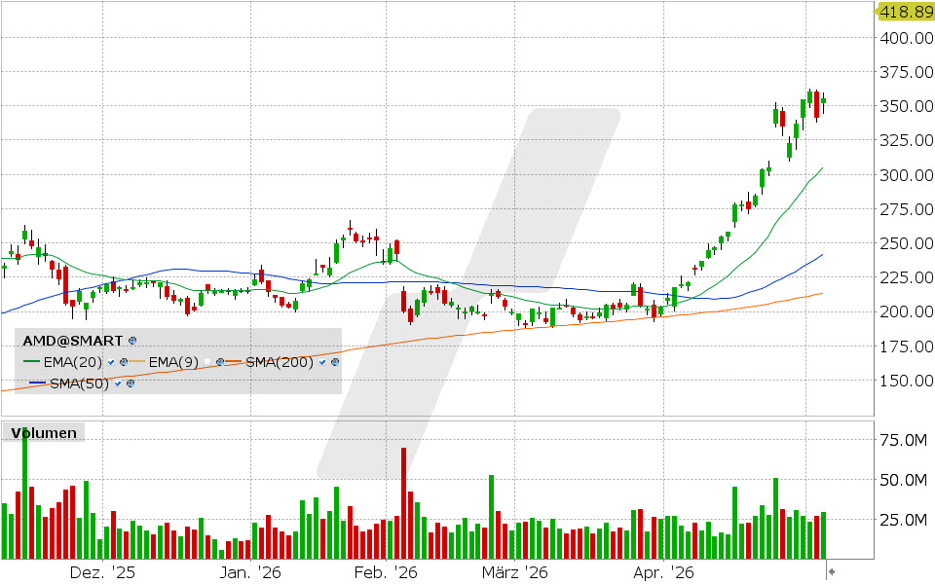Click the Feb. '26 date label

[386, 572]
